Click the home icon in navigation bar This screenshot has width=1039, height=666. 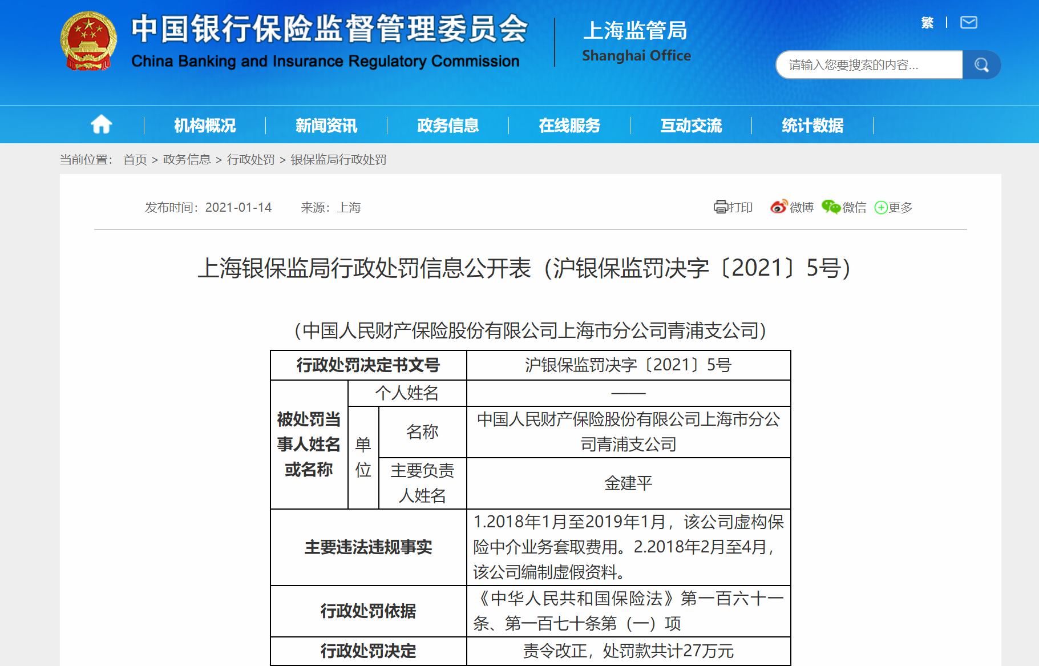[102, 124]
